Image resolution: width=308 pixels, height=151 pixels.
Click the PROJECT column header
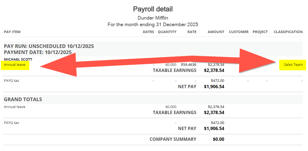point(260,32)
